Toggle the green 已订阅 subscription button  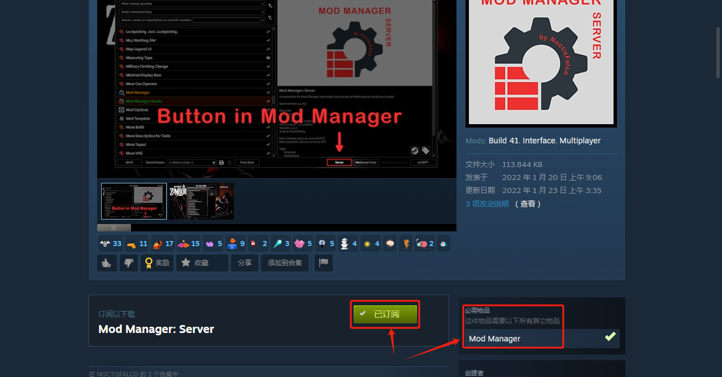[385, 314]
